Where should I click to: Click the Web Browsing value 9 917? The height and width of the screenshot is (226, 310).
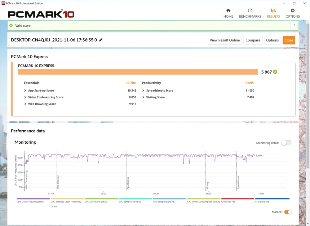coord(132,104)
